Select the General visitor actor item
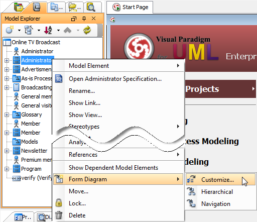This screenshot has width=257, height=222. (x=37, y=105)
